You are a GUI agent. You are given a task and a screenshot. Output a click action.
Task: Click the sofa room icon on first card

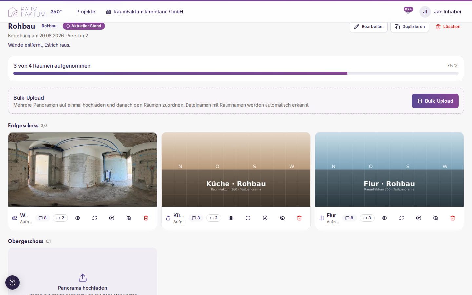coord(15,218)
